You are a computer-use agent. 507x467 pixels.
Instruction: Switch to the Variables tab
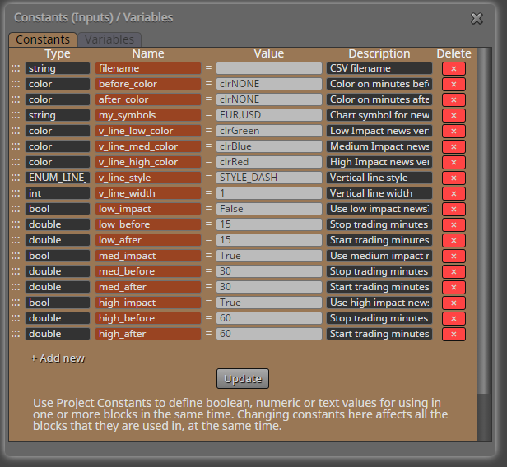click(109, 39)
